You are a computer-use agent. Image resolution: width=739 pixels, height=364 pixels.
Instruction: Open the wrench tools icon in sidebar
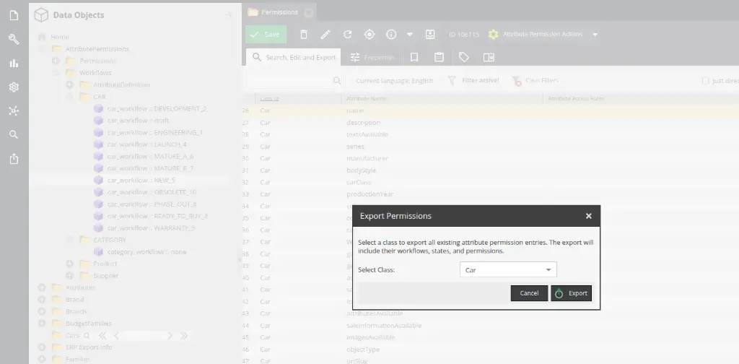(14, 39)
